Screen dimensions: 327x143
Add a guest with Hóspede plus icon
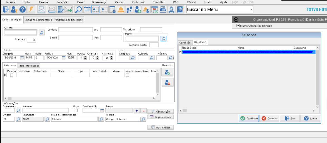[167, 72]
